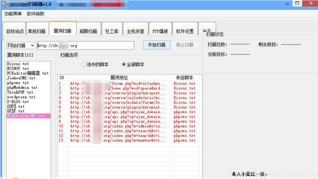Select FCKeditor编辑器.txt in script list
Viewport: 318px width, 179px height.
[x=28, y=73]
